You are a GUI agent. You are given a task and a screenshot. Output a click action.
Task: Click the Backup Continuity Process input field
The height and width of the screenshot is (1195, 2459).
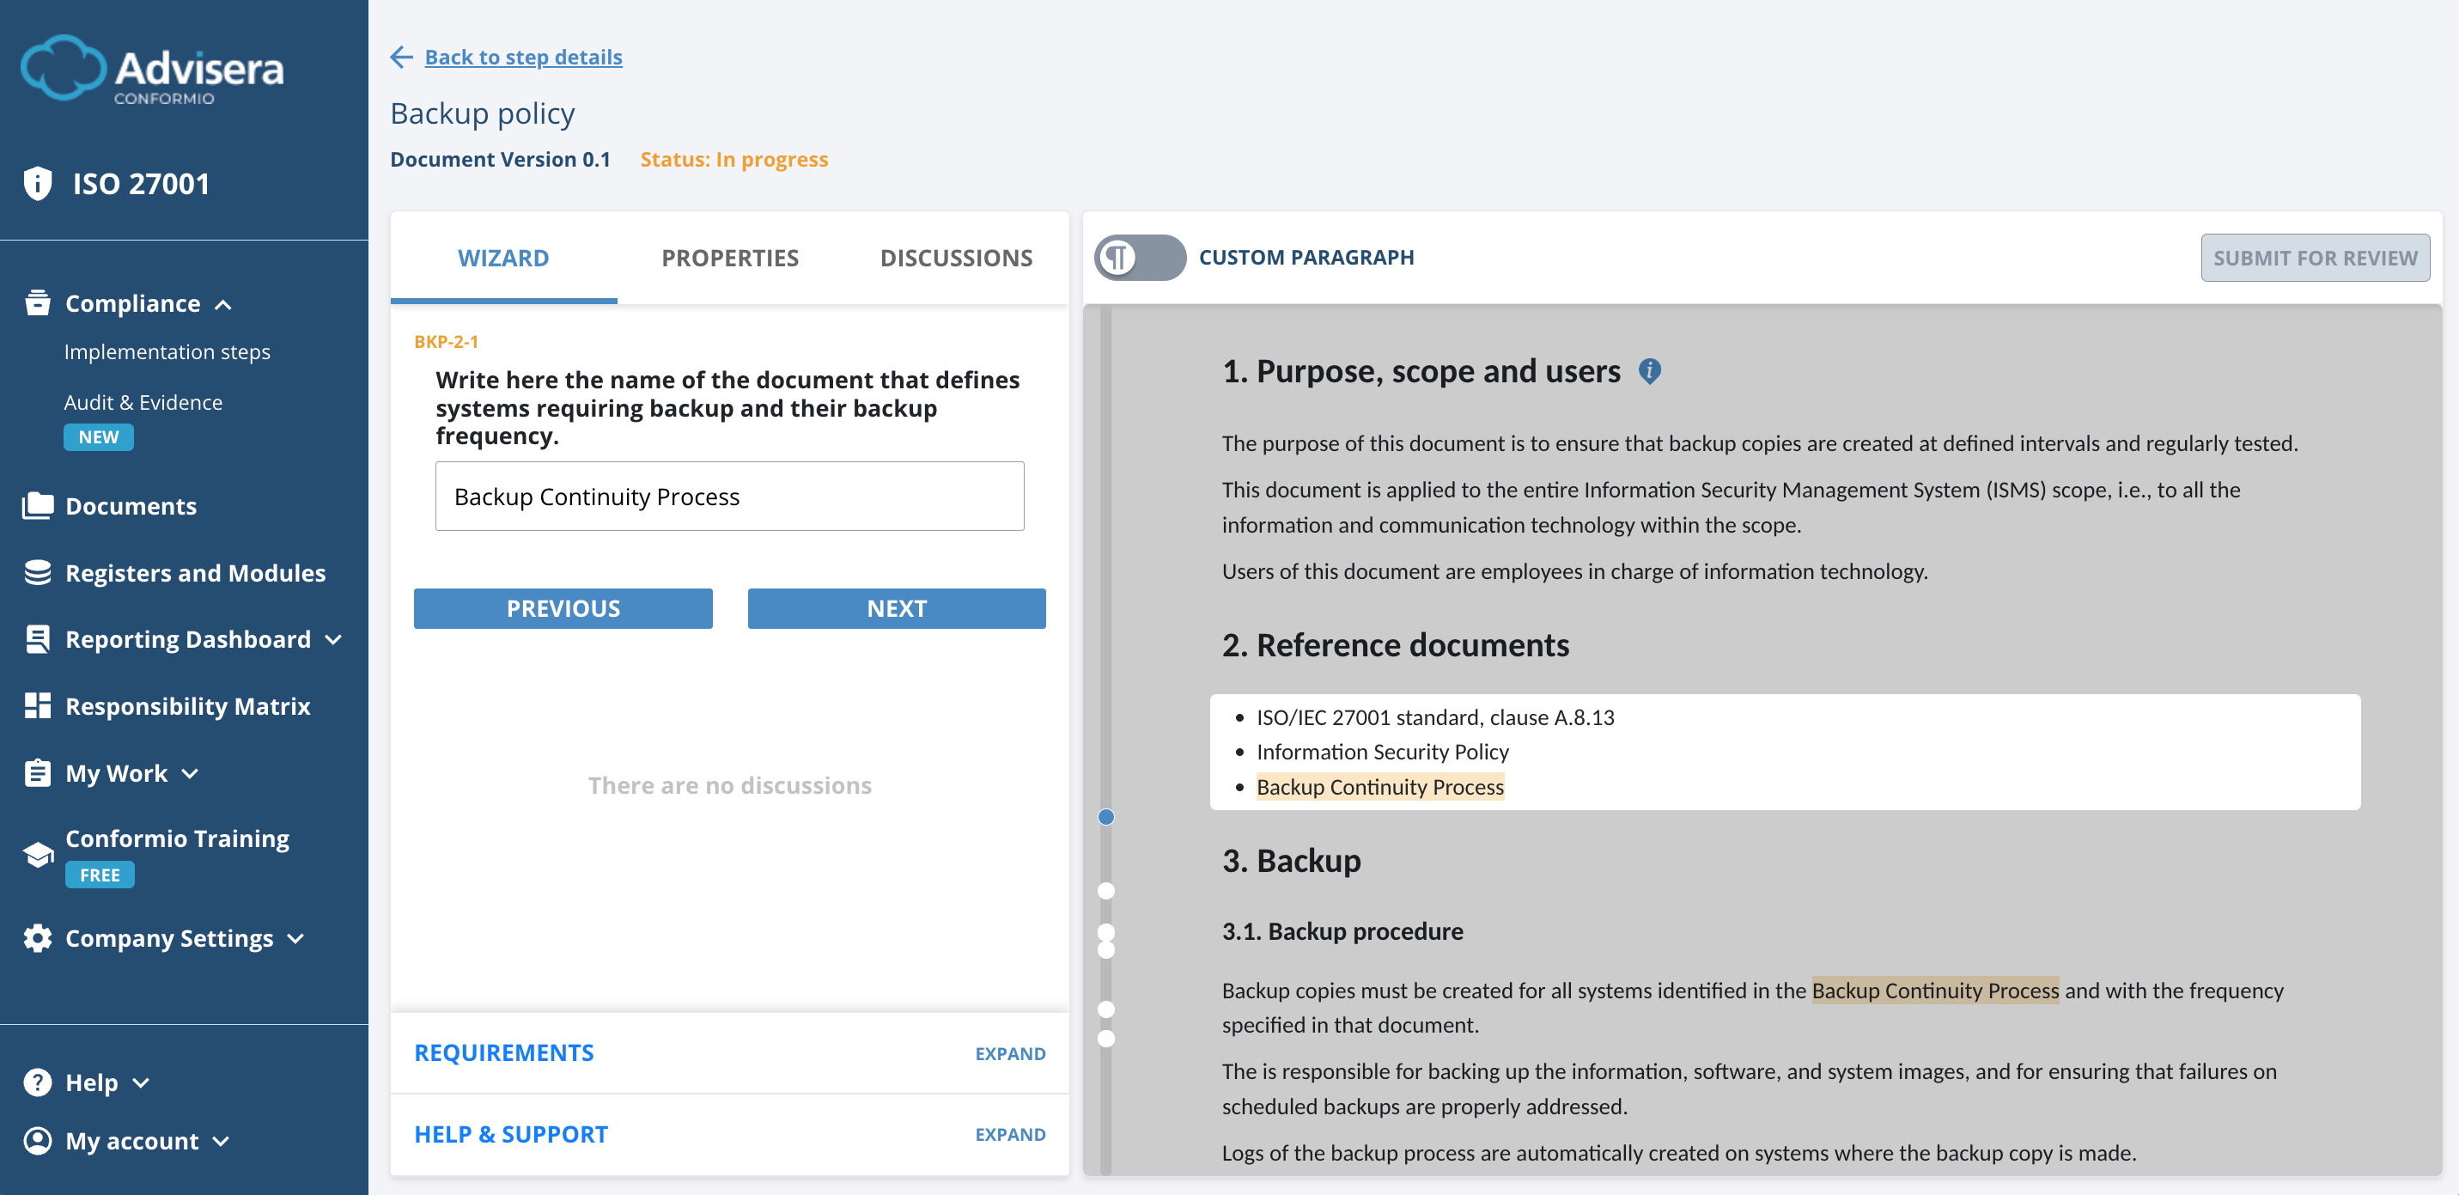tap(729, 496)
